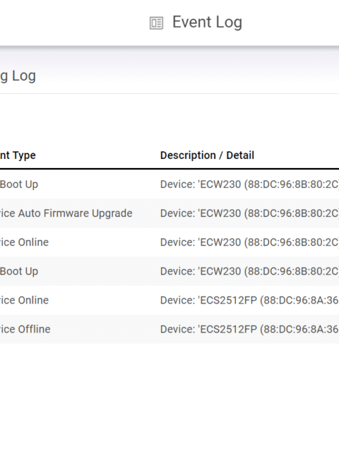
Task: Click the word Offline in last row
Action: 34,329
